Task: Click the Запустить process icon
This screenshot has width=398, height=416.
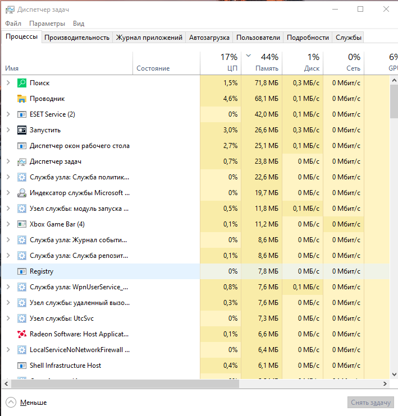Action: click(22, 130)
